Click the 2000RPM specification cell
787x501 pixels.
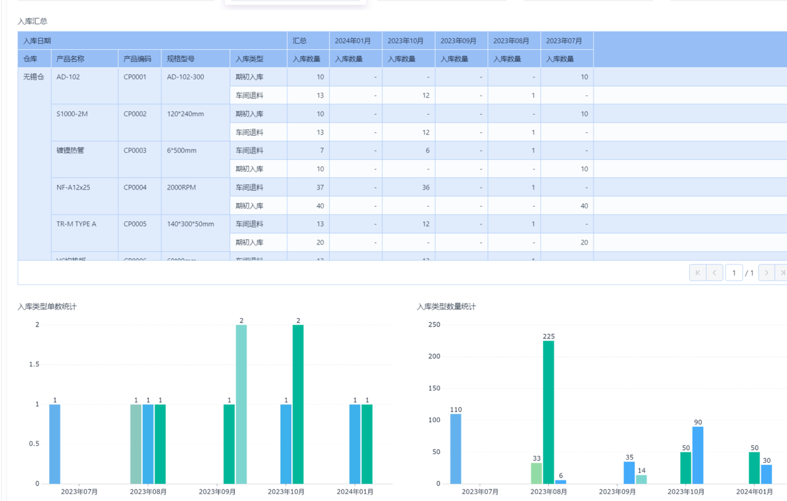(x=196, y=196)
